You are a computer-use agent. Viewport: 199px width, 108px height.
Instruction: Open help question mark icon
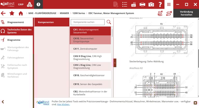(x=160, y=4)
